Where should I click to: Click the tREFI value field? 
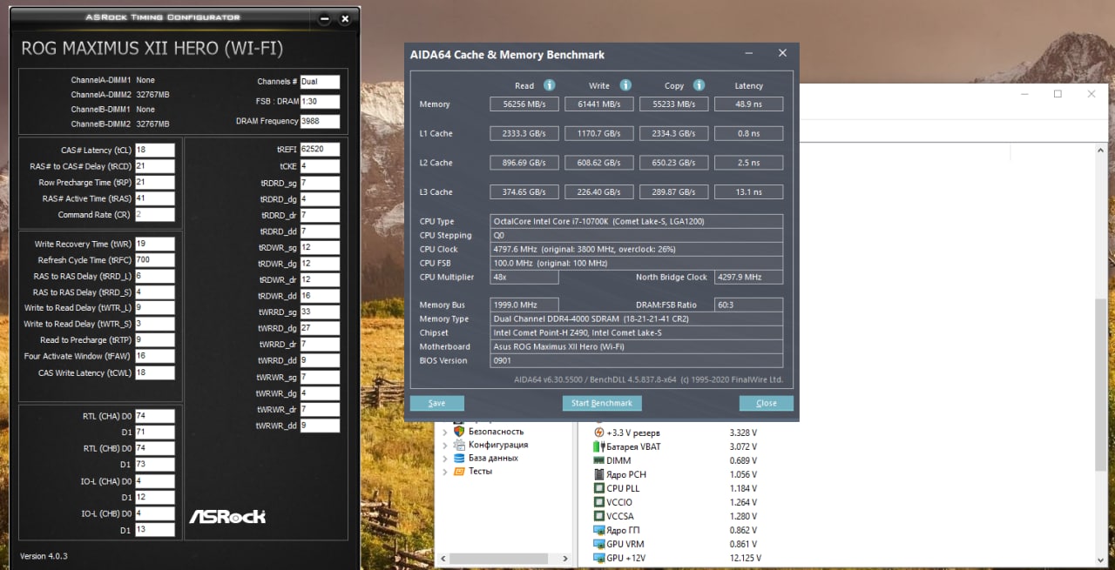point(320,150)
